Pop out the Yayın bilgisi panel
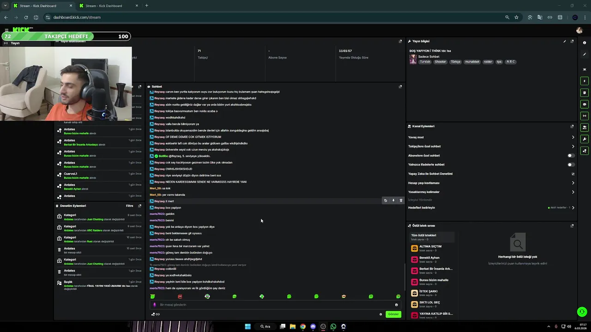The width and height of the screenshot is (591, 332). [572, 41]
